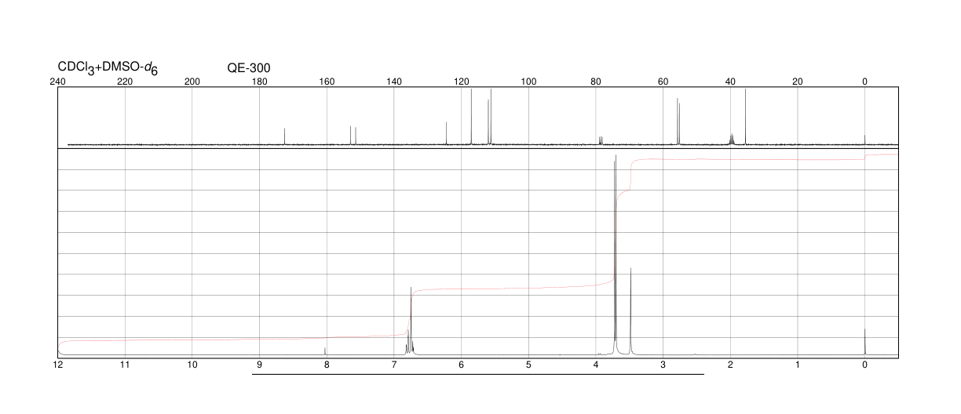Click the 5 ppm label on proton axis
The image size is (961, 414).
click(528, 365)
